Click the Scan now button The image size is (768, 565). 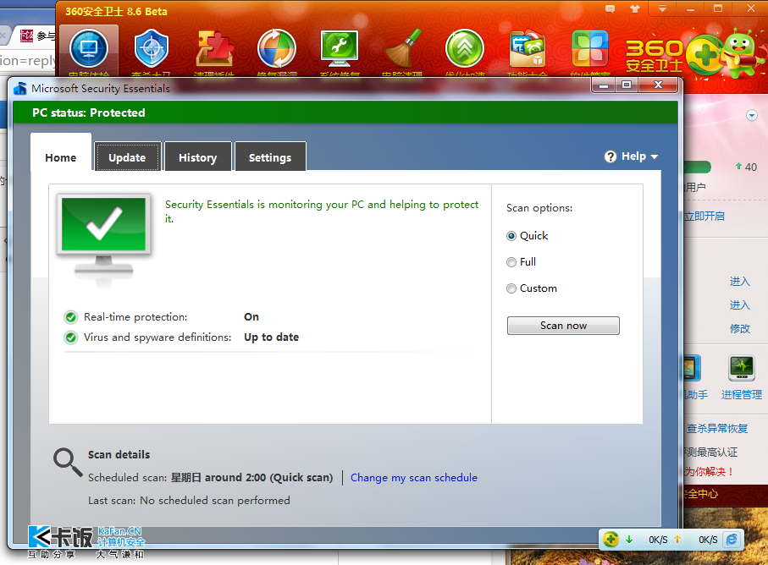[x=563, y=326]
